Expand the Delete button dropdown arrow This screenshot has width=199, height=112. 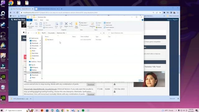coord(66,28)
